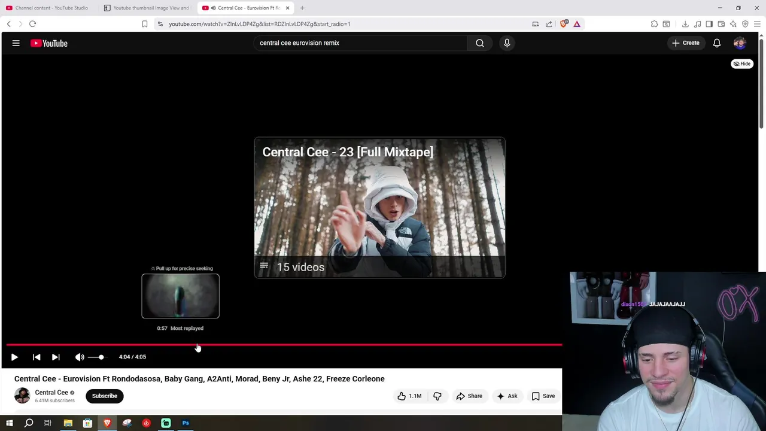Image resolution: width=766 pixels, height=431 pixels.
Task: Click the 15 videos playlist label
Action: tap(300, 267)
